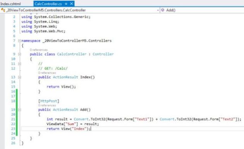This screenshot has height=149, width=244.
Task: Click 'using System.Web.Mvc;' line
Action: point(43,31)
